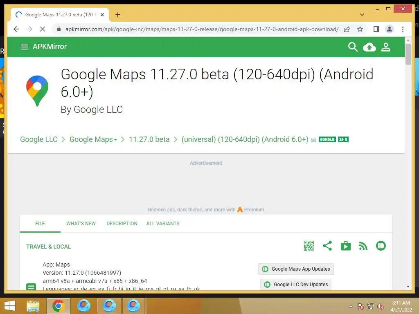This screenshot has width=419, height=314.
Task: Open the Windows Start button
Action: (10, 306)
